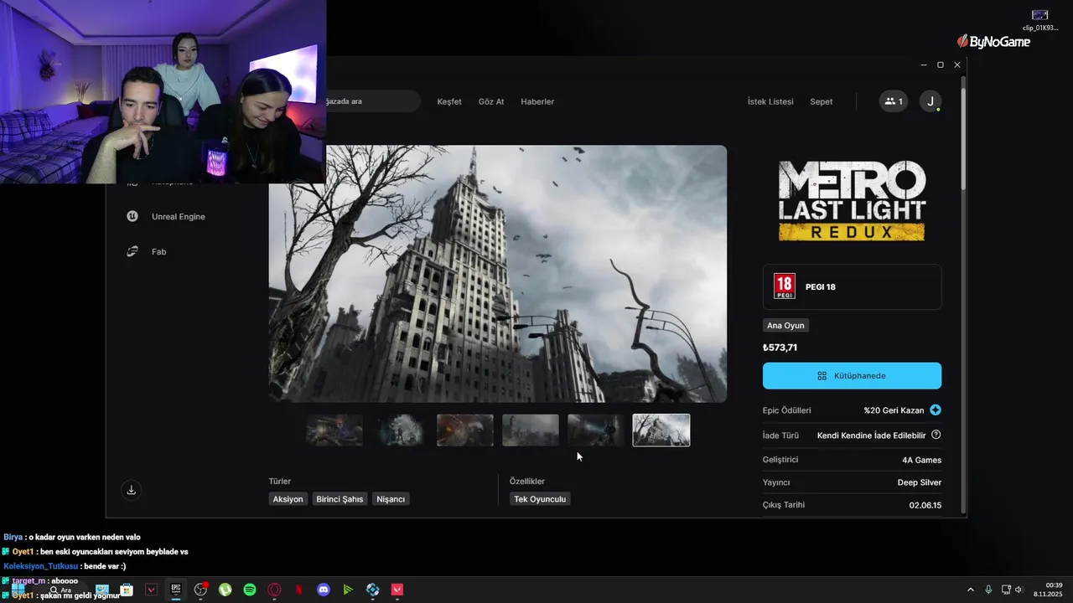Open Netflix from the taskbar
This screenshot has width=1073, height=603.
[x=299, y=590]
